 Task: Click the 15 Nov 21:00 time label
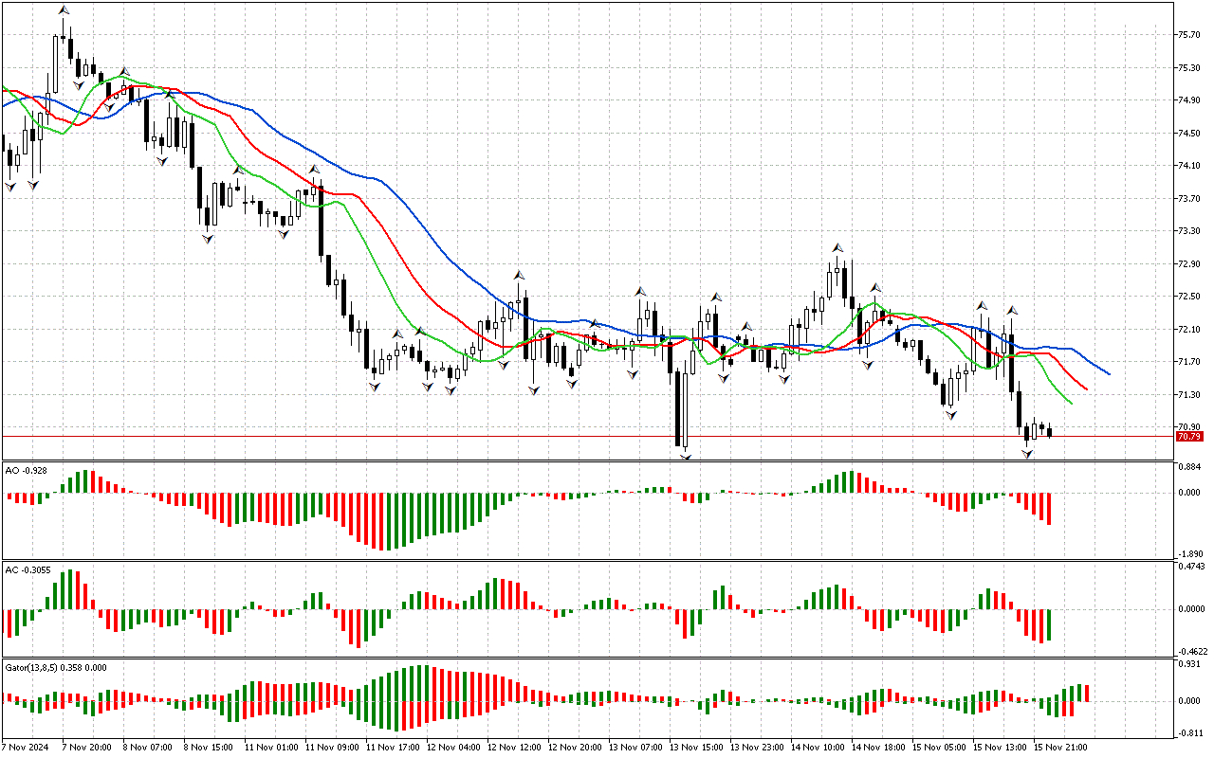click(x=1062, y=747)
